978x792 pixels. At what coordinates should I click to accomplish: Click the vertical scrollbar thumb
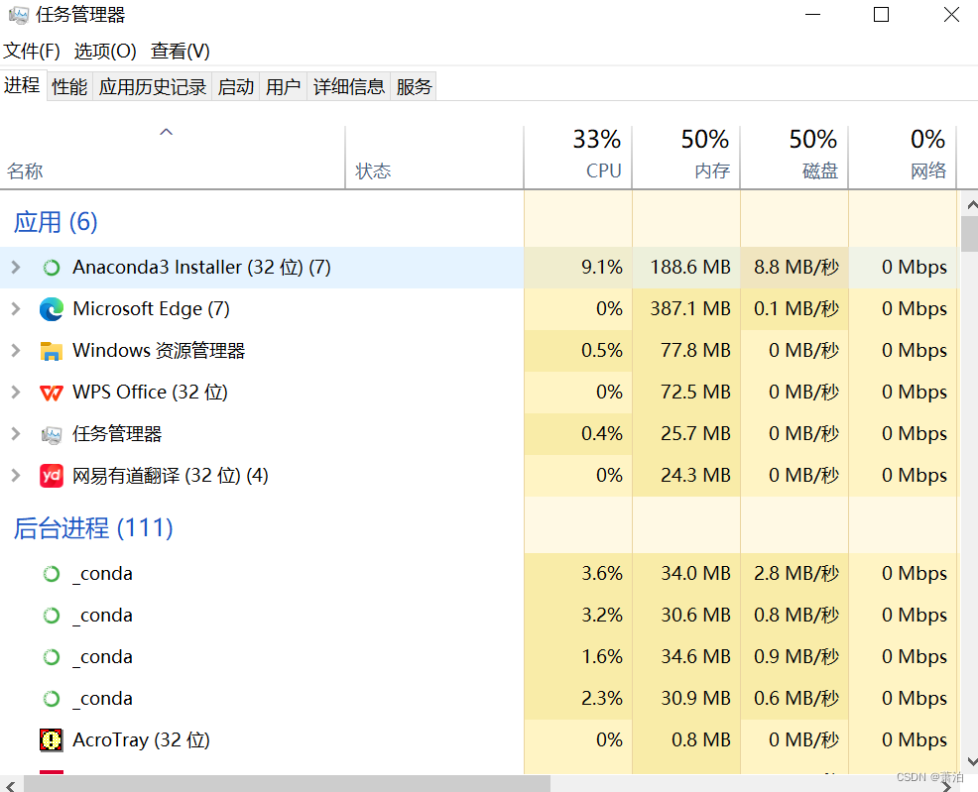pos(970,234)
